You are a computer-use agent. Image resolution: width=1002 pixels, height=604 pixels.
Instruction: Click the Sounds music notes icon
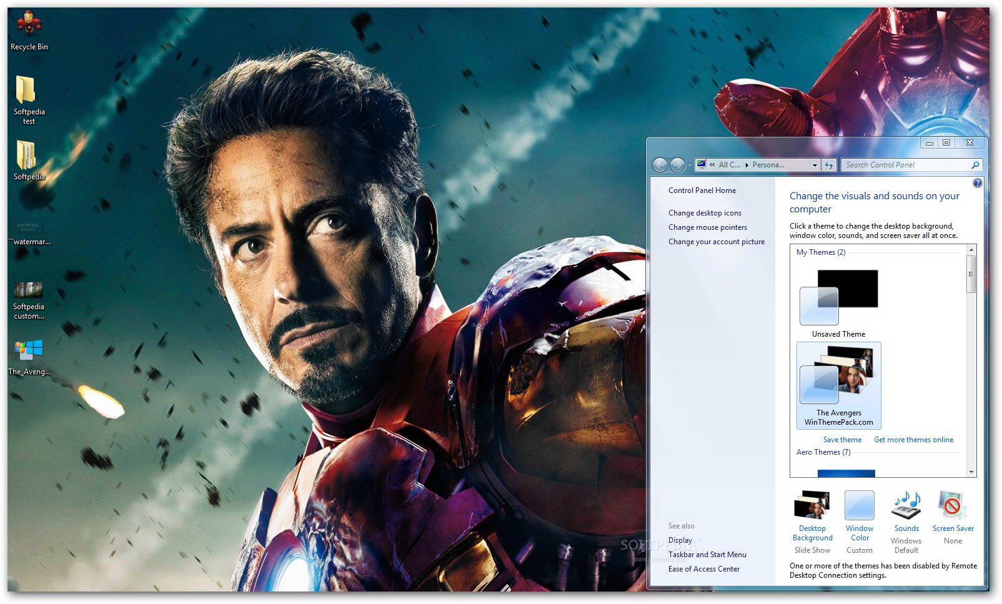(906, 505)
